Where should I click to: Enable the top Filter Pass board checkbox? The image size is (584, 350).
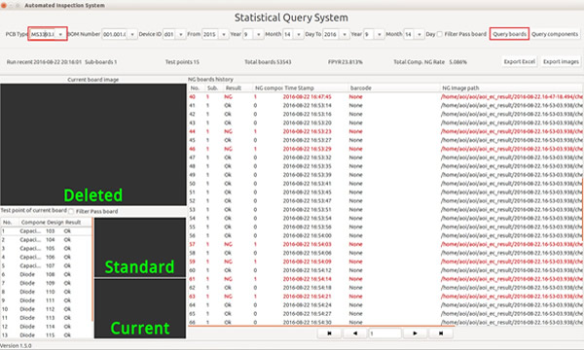(x=440, y=34)
